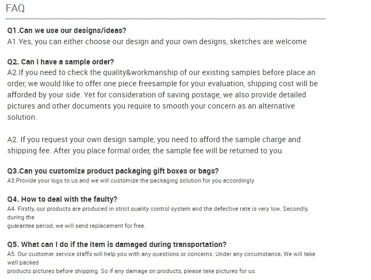
Task: Click the line about saving postage
Action: point(156,95)
